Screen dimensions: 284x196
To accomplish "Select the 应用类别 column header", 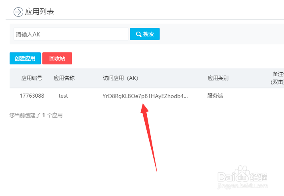I will [x=218, y=78].
